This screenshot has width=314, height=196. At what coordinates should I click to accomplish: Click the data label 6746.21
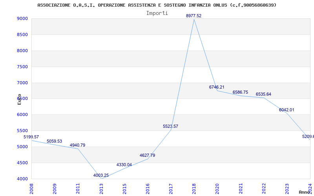tap(217, 87)
